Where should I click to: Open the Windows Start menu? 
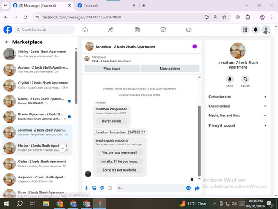coord(7,204)
